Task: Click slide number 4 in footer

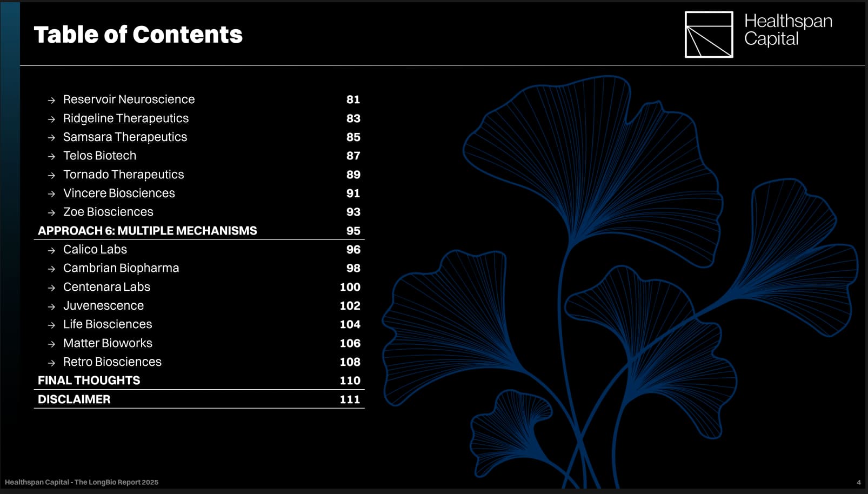Action: coord(859,482)
